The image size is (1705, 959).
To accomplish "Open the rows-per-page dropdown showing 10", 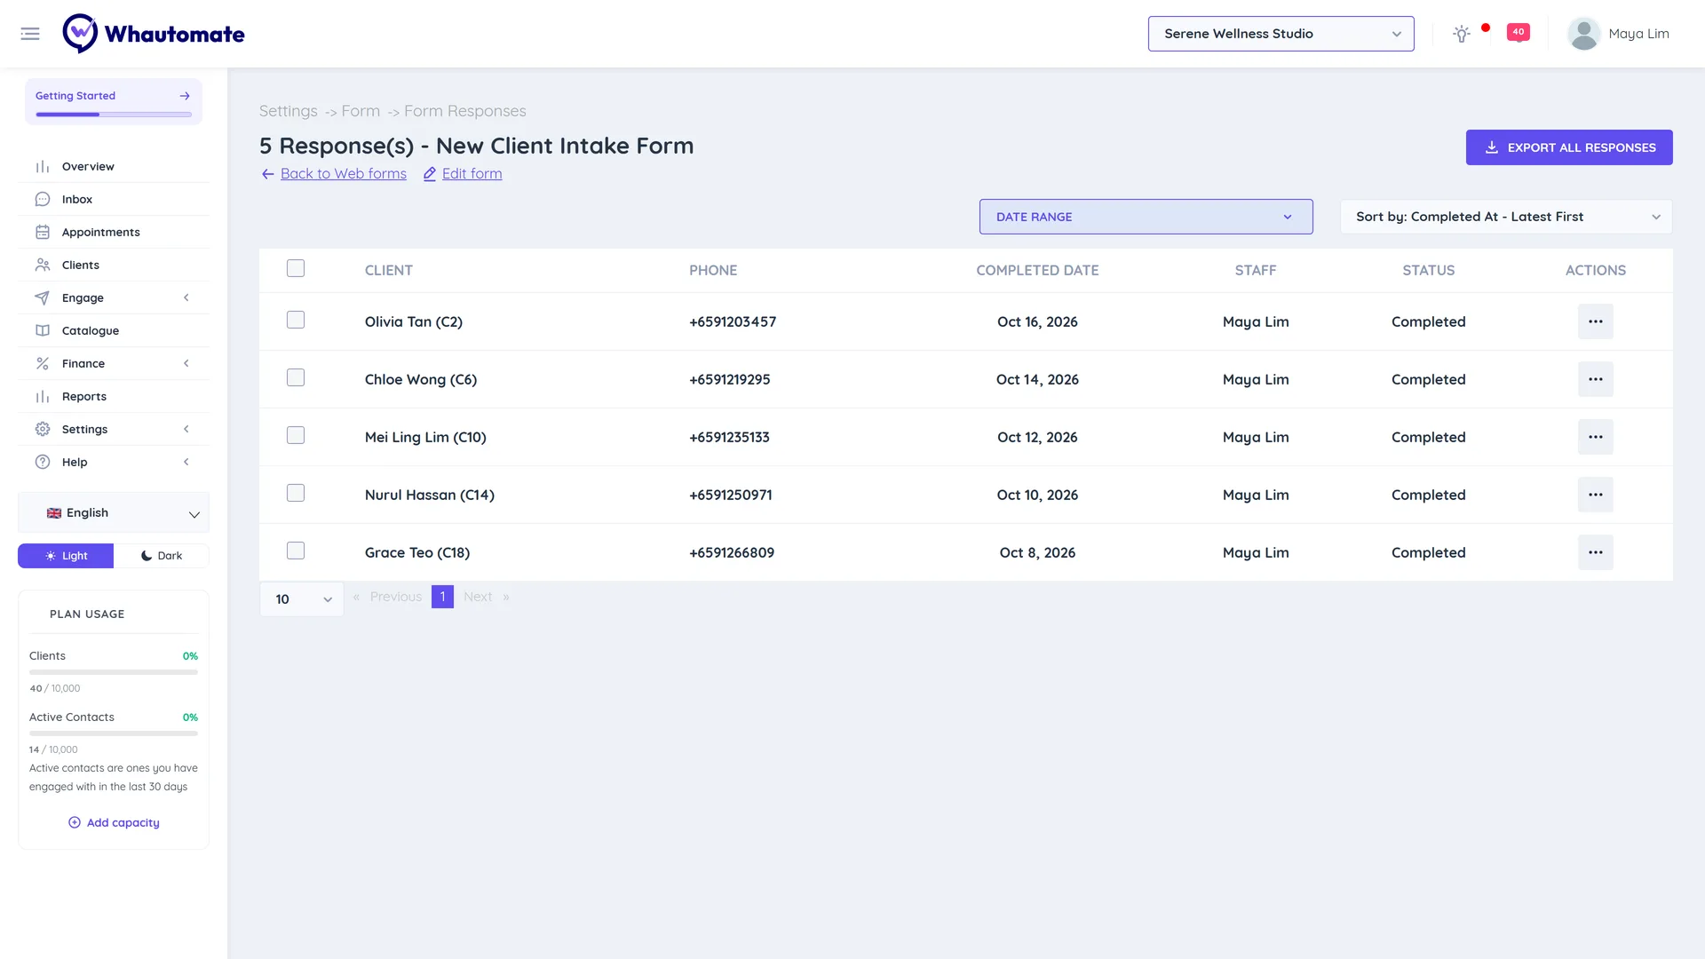I will (x=302, y=599).
